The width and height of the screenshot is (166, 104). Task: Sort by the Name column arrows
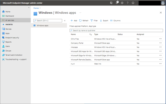[x=91, y=34]
